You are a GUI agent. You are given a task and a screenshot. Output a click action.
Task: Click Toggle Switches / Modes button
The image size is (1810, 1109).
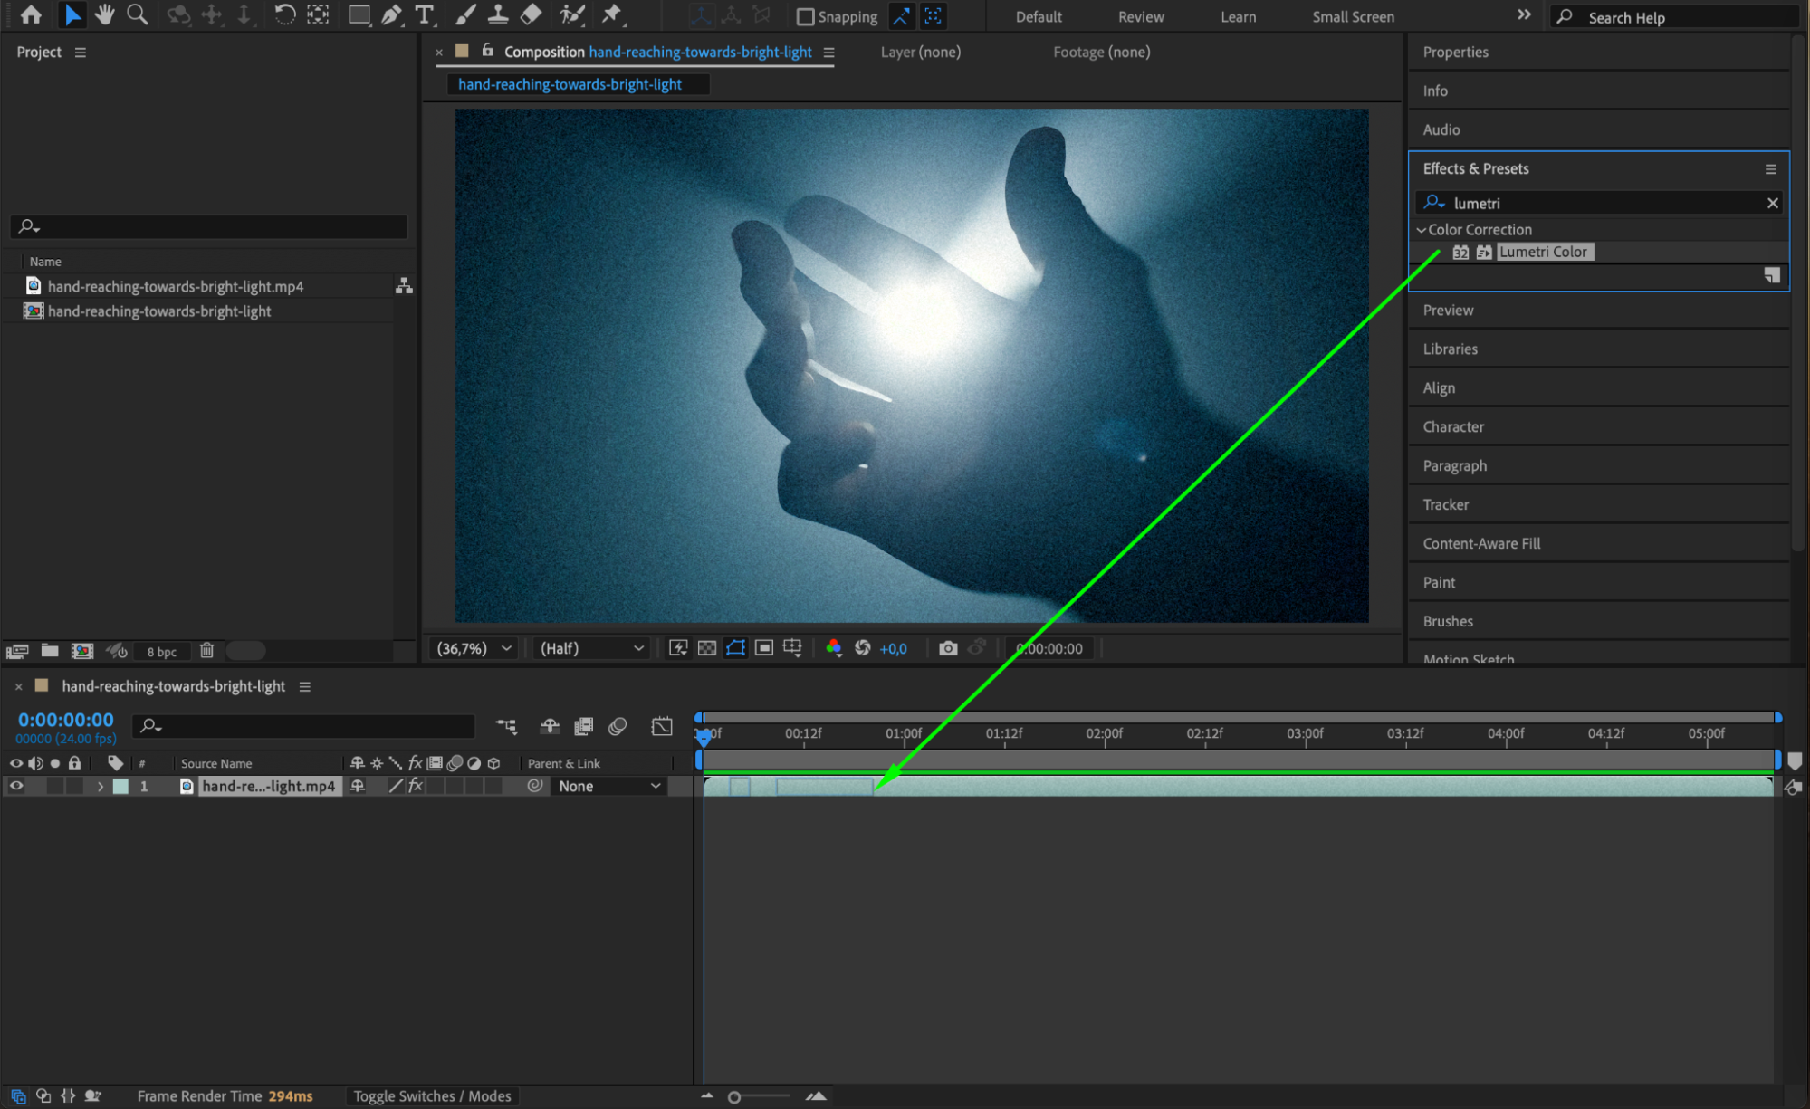click(x=432, y=1095)
